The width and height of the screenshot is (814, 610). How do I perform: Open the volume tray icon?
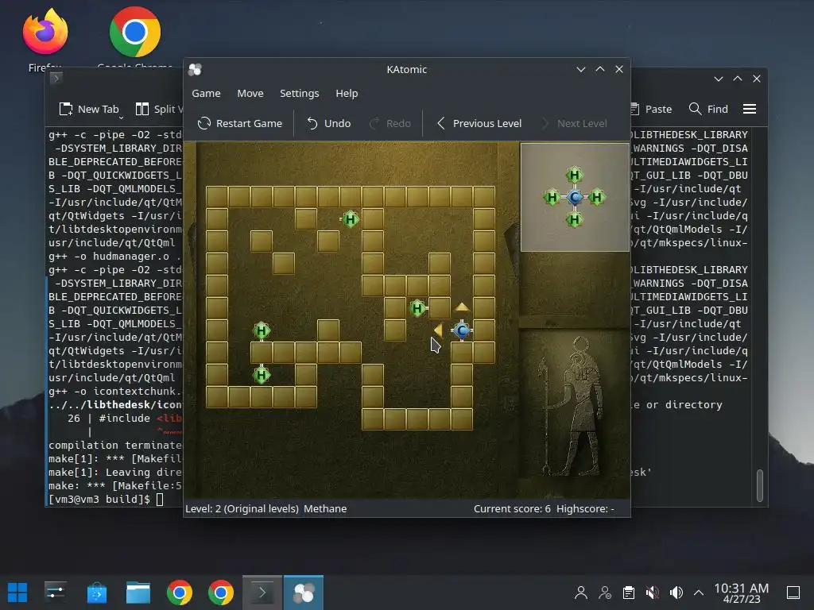pyautogui.click(x=676, y=593)
